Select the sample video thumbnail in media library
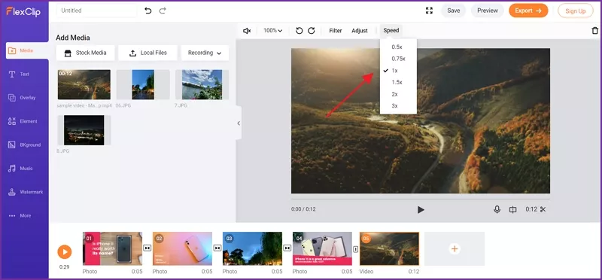The width and height of the screenshot is (602, 280). click(84, 84)
